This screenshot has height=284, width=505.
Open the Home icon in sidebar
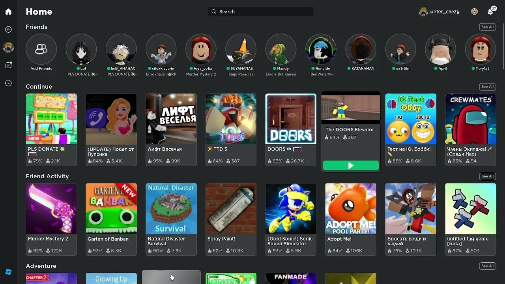(x=8, y=11)
